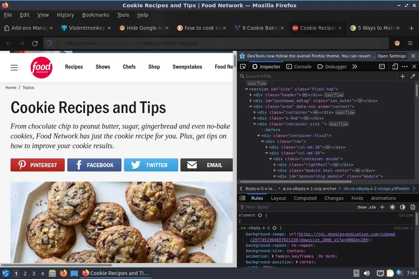
Task: Open the History menu
Action: pos(65,15)
